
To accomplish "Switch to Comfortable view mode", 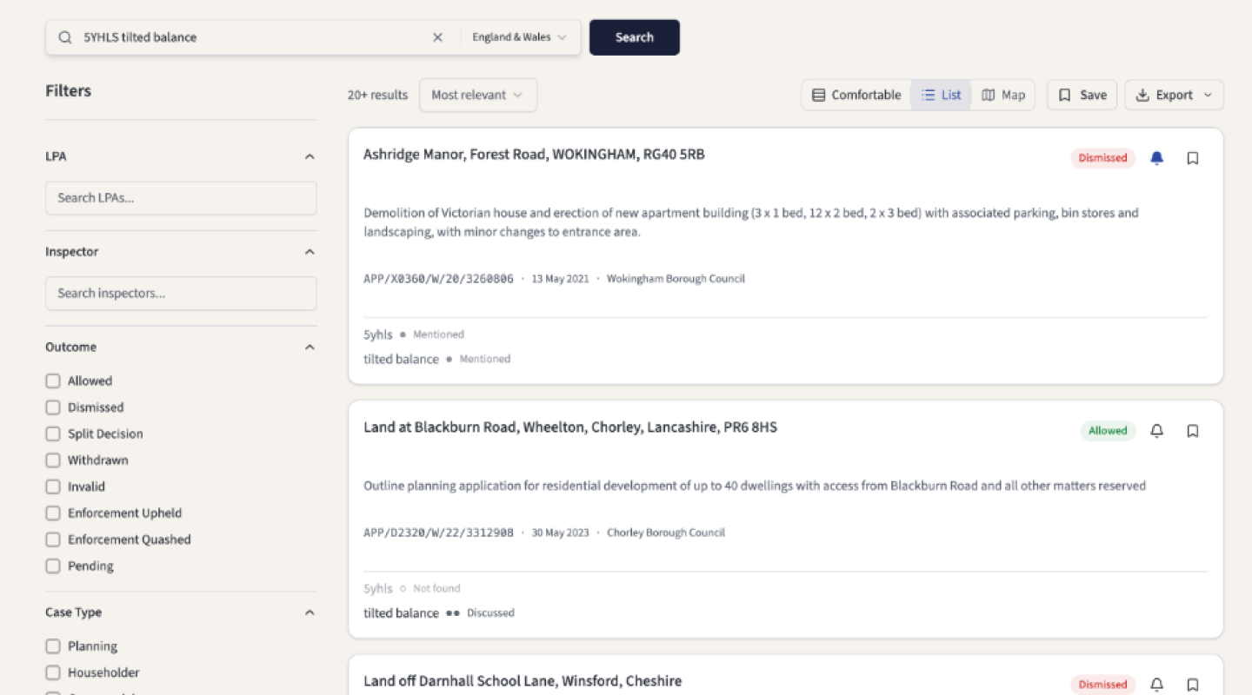I will [x=856, y=95].
